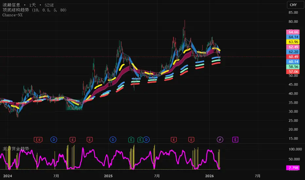This screenshot has height=180, width=305.
Task: Click the 80.00 level on the price scale
Action: (x=293, y=22)
